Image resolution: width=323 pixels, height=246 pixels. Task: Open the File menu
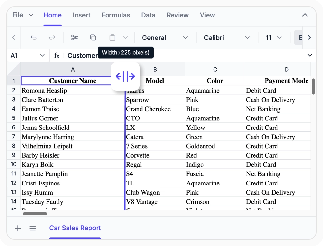click(x=23, y=15)
